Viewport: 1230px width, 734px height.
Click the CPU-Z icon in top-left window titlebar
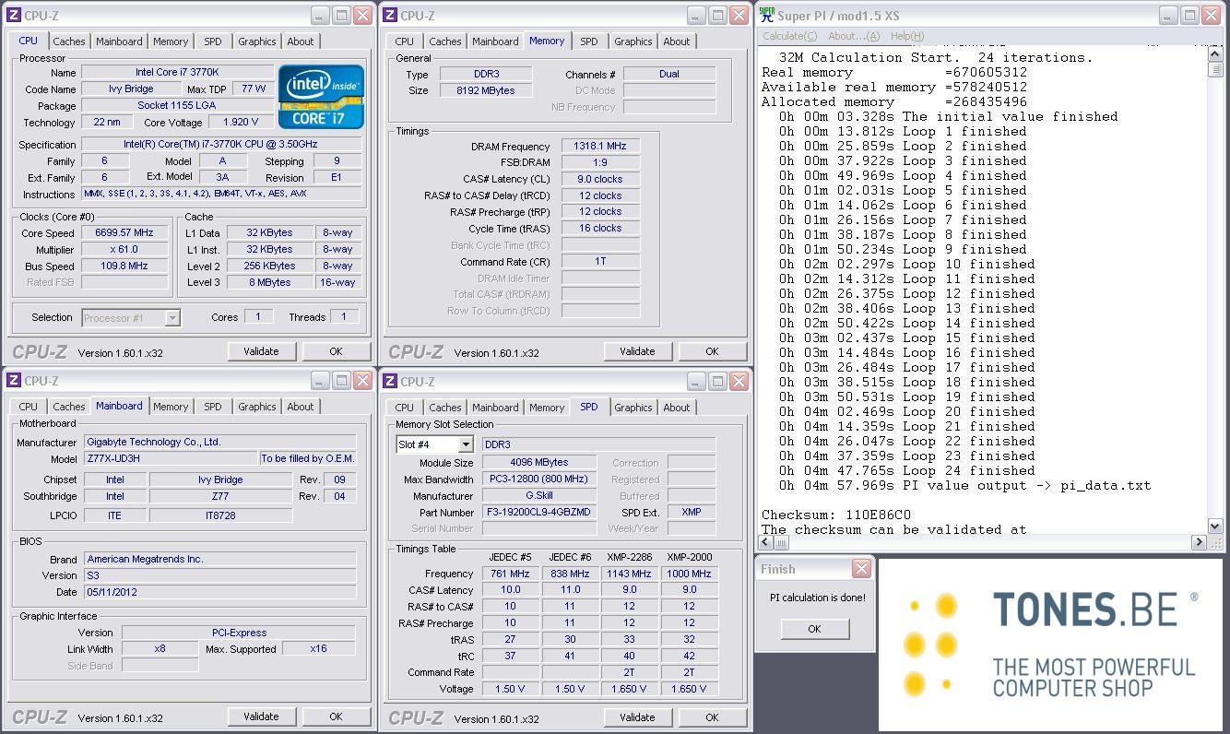[x=15, y=16]
